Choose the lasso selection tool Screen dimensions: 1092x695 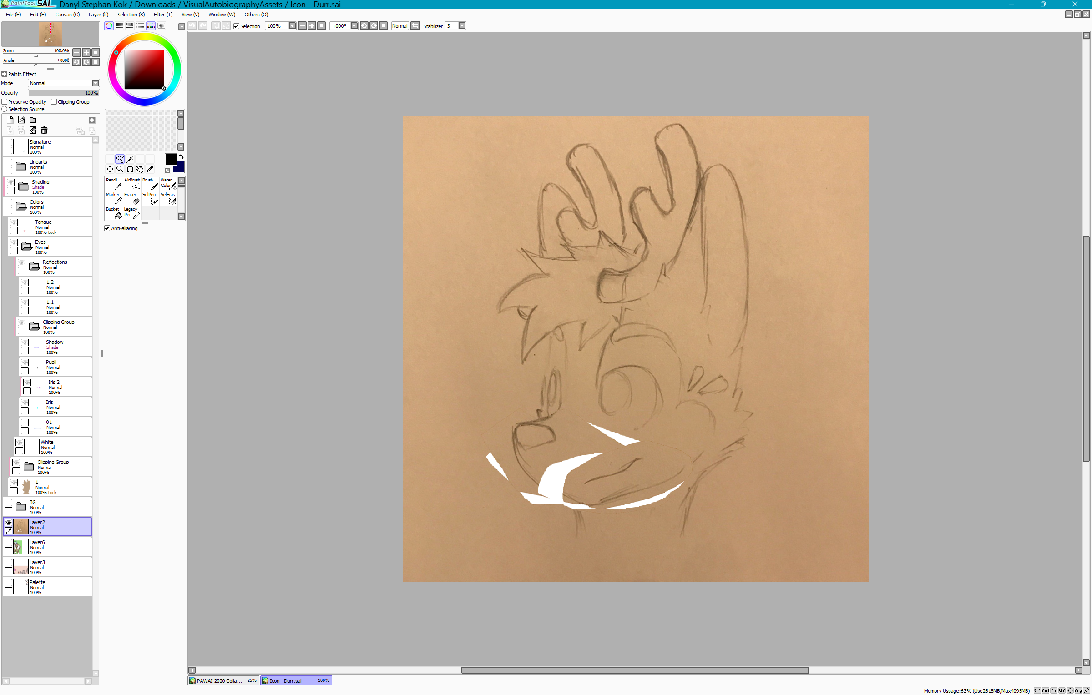120,159
